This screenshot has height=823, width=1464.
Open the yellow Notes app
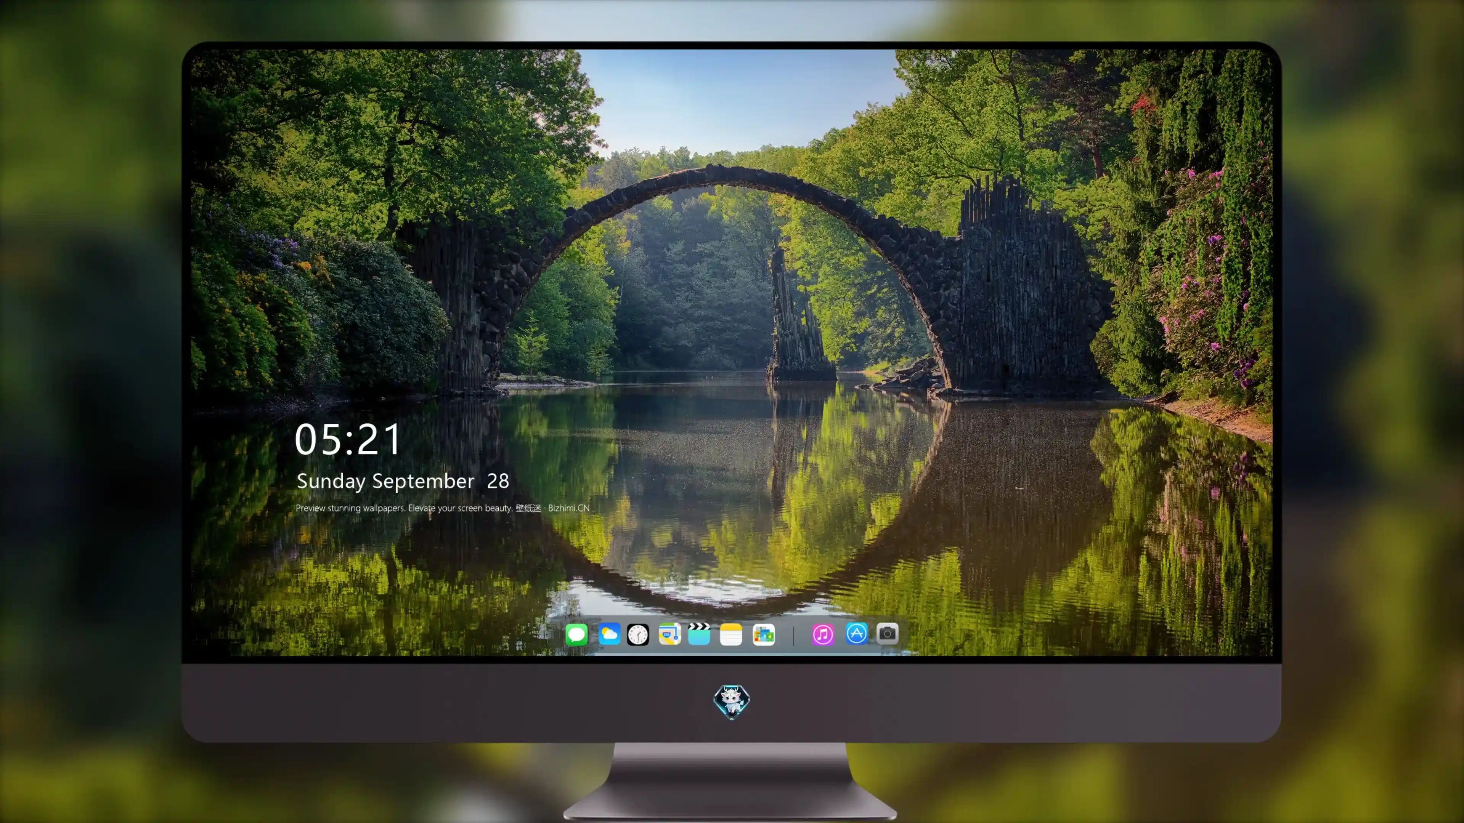coord(731,634)
